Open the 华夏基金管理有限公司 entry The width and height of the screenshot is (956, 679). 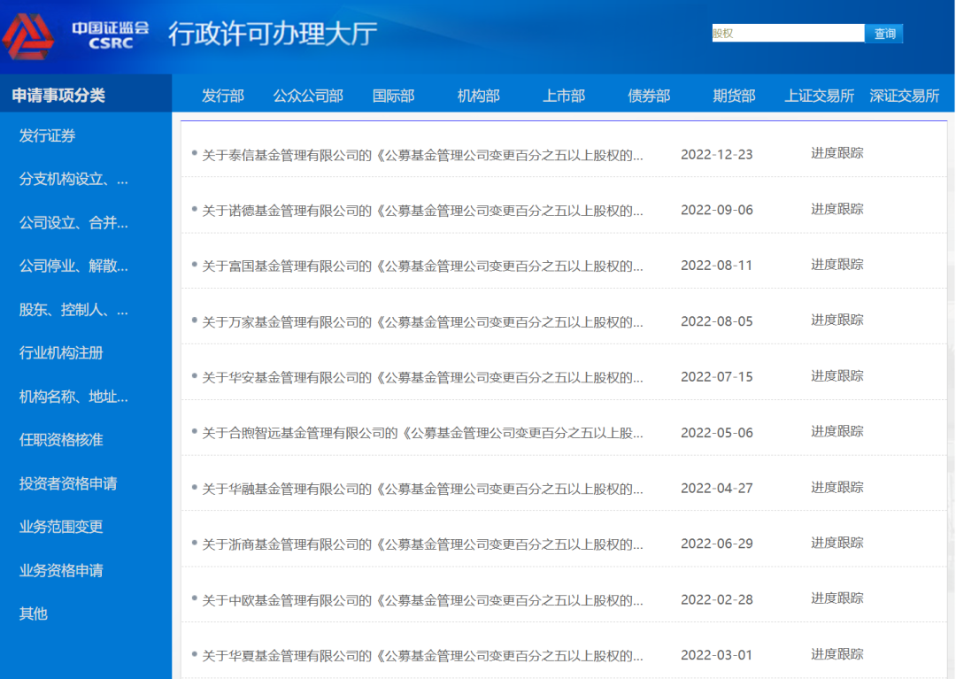tap(422, 656)
